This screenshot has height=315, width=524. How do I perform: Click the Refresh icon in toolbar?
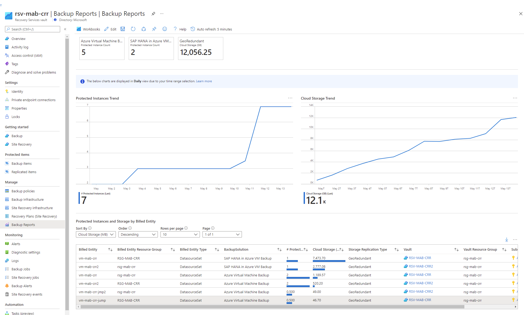click(133, 29)
